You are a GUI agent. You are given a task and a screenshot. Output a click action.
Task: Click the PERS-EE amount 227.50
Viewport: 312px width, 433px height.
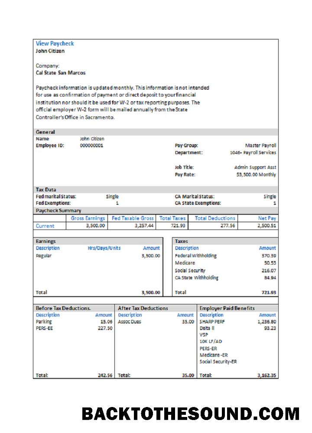point(105,328)
